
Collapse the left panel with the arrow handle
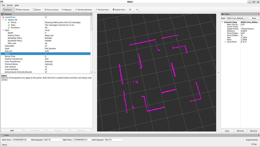[95, 73]
